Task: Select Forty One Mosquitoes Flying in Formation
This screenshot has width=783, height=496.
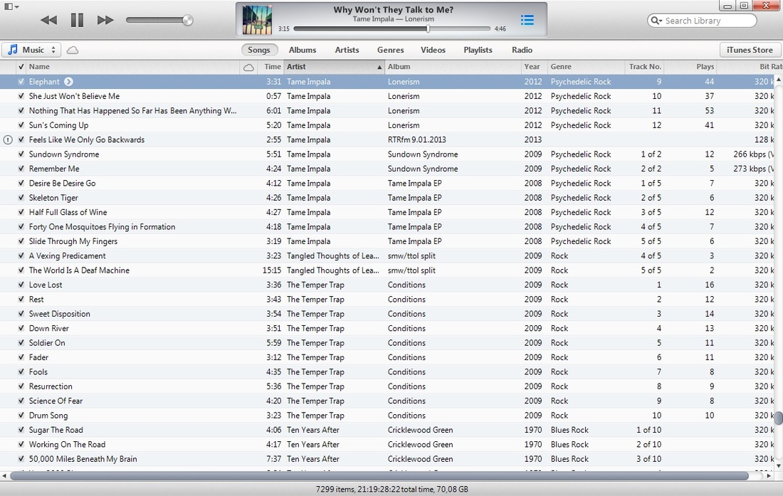Action: pos(102,226)
